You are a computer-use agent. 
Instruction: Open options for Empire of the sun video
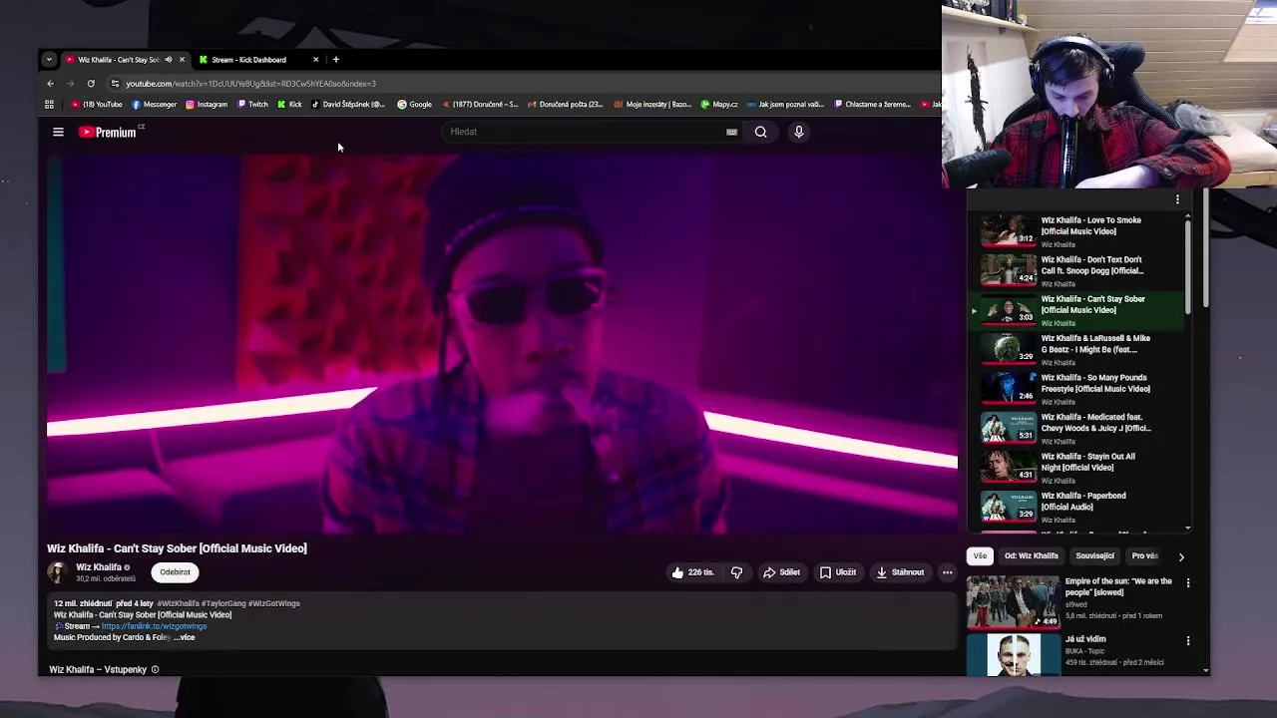(x=1187, y=582)
